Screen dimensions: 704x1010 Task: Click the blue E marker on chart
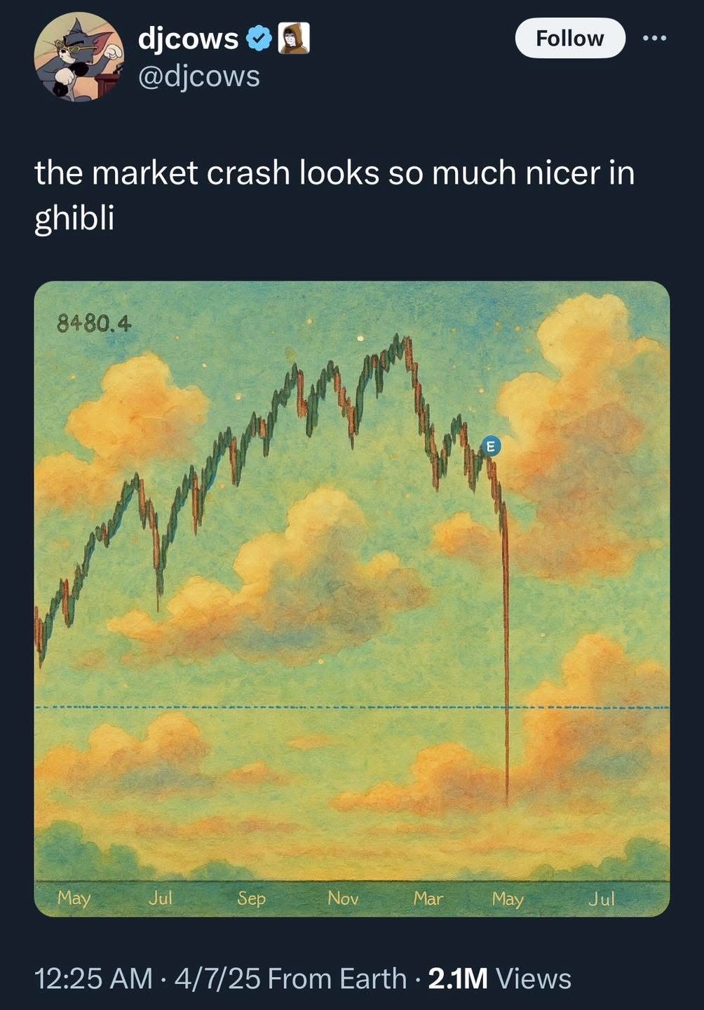tap(491, 445)
